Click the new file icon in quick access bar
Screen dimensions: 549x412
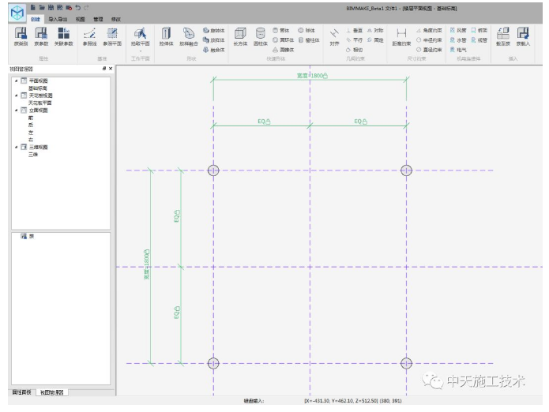click(32, 7)
